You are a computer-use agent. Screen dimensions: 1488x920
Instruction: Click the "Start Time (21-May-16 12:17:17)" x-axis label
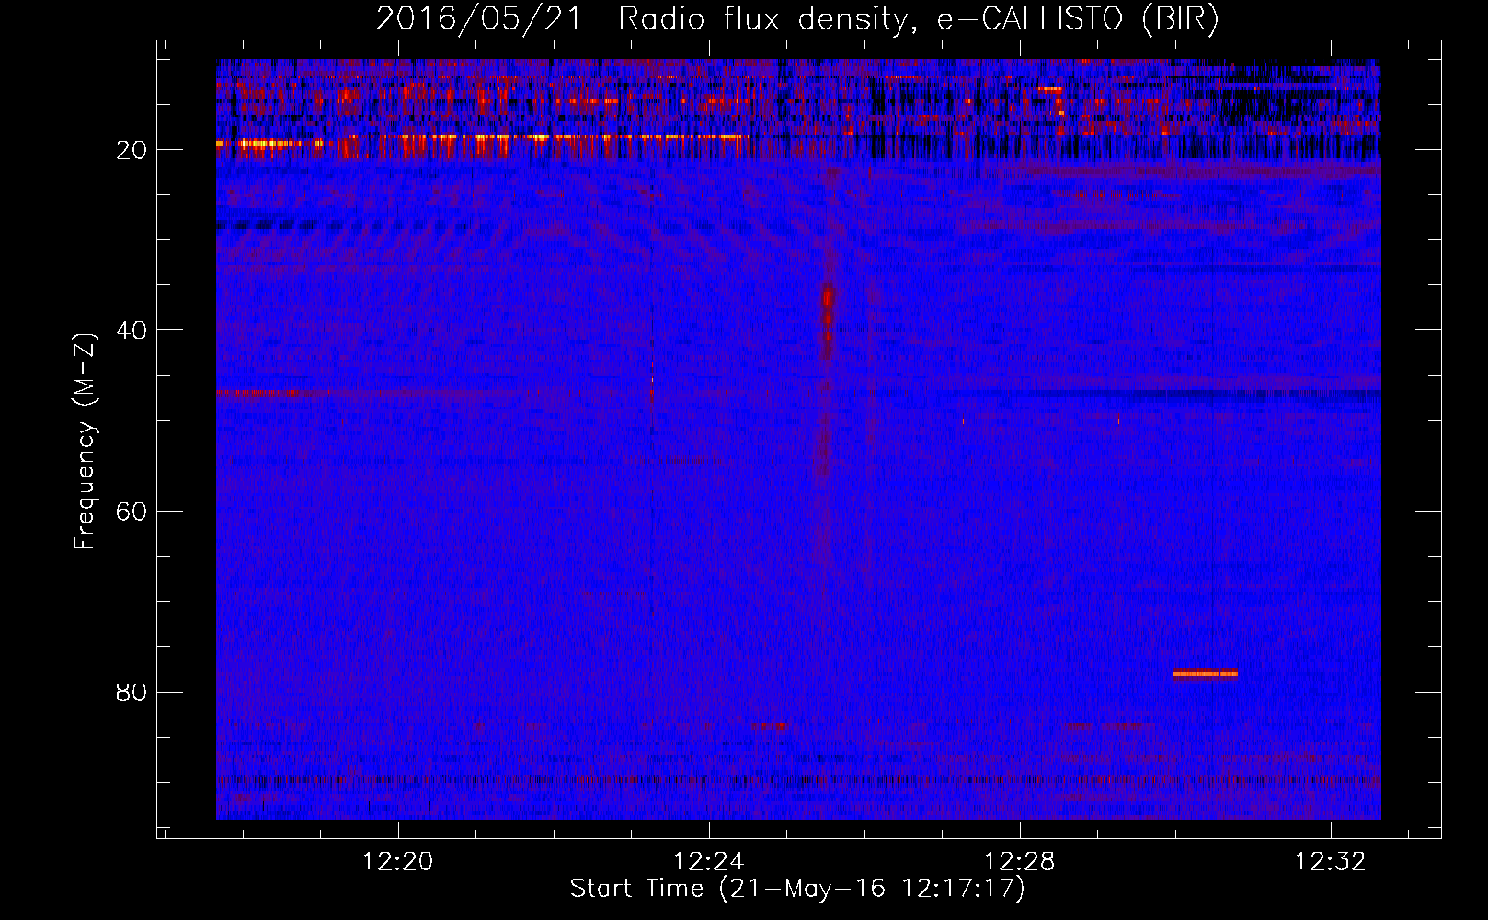(797, 889)
